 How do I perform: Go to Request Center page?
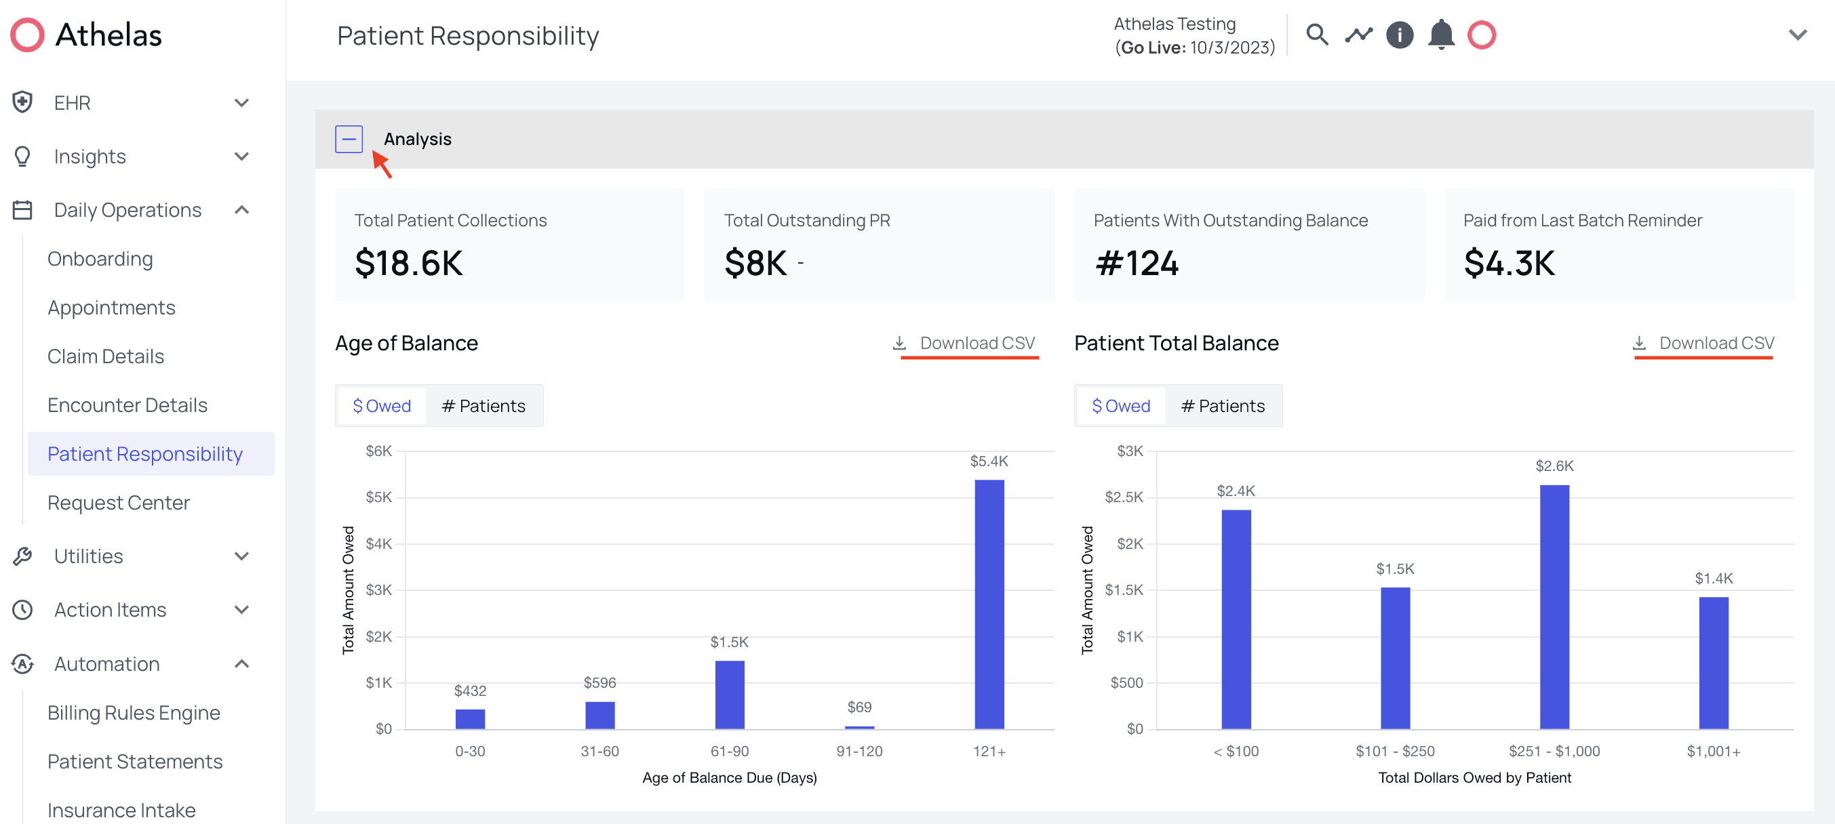(x=118, y=503)
